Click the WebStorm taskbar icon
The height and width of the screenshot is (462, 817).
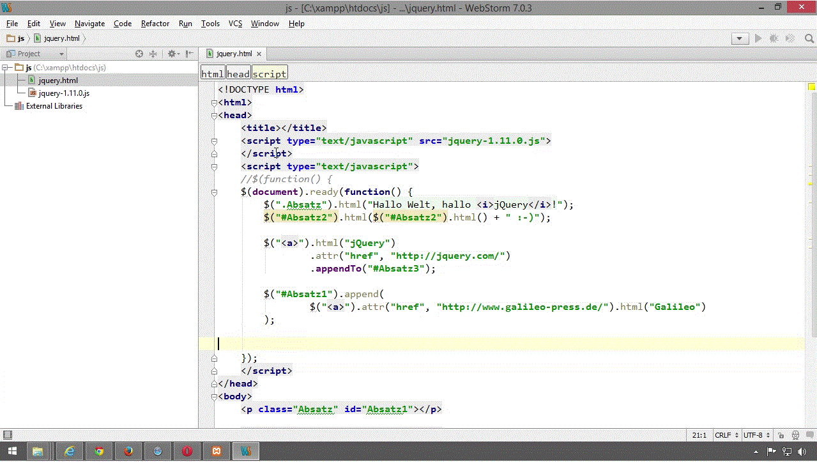click(246, 452)
